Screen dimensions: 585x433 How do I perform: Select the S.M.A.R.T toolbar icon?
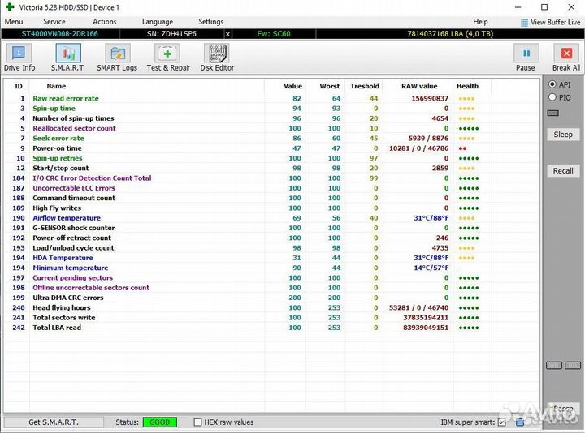tap(67, 58)
